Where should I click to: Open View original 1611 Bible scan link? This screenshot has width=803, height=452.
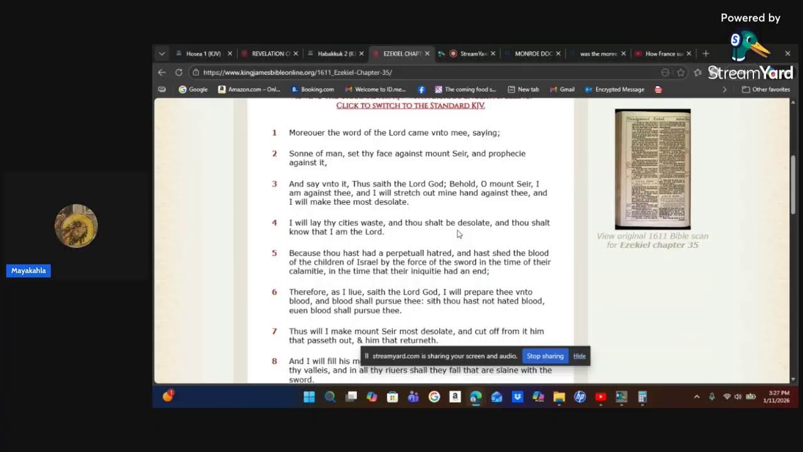[x=652, y=240]
